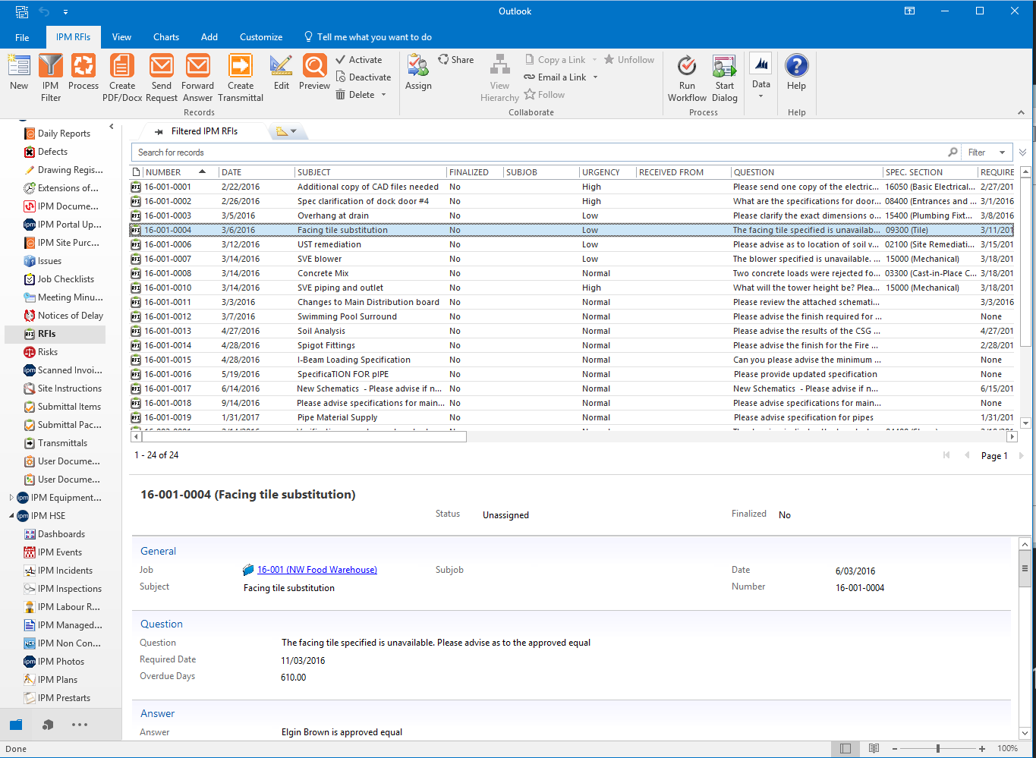
Task: Create Transmittal for the selected RFI
Action: (240, 73)
